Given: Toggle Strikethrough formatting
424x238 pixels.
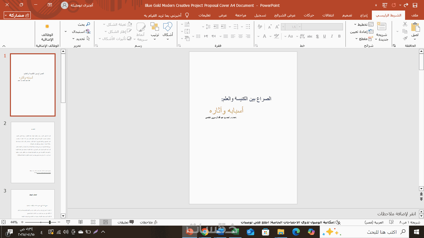Looking at the screenshot, I should coord(309,36).
